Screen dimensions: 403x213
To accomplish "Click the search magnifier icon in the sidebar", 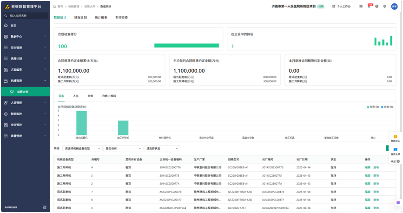I will [6, 16].
